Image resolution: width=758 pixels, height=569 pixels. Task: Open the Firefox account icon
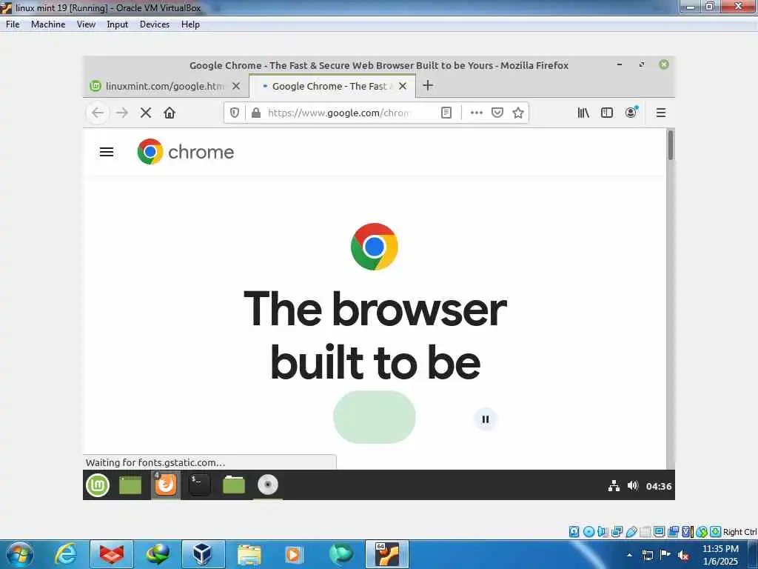(631, 113)
